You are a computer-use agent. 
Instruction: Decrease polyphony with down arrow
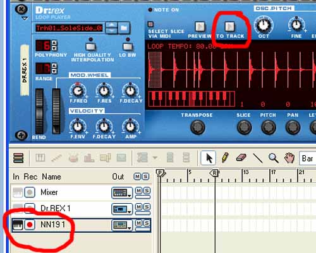pyautogui.click(x=54, y=48)
